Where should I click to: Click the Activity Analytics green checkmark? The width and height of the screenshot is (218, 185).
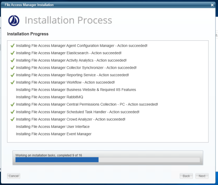pos(12,60)
